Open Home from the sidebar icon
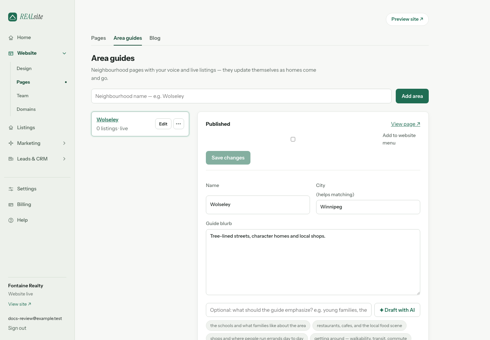490x340 pixels. [x=11, y=38]
